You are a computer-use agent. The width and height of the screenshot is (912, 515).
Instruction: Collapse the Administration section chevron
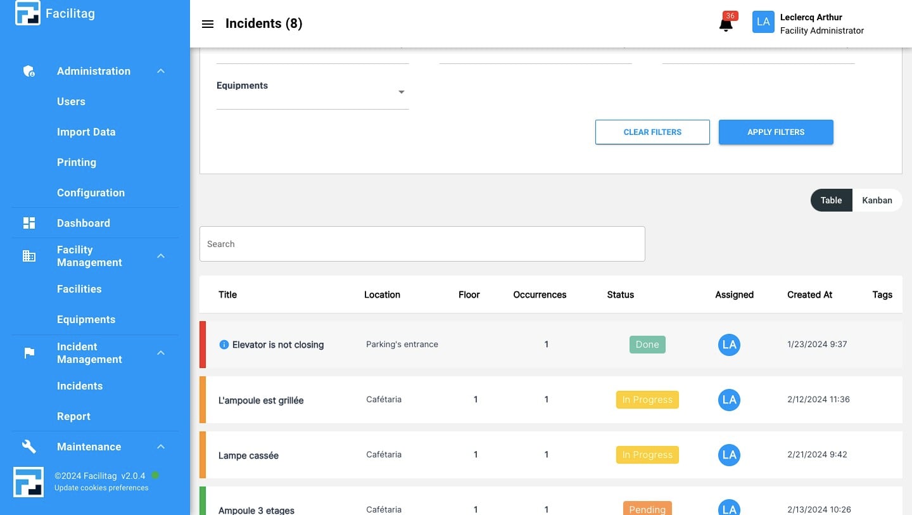pos(161,71)
